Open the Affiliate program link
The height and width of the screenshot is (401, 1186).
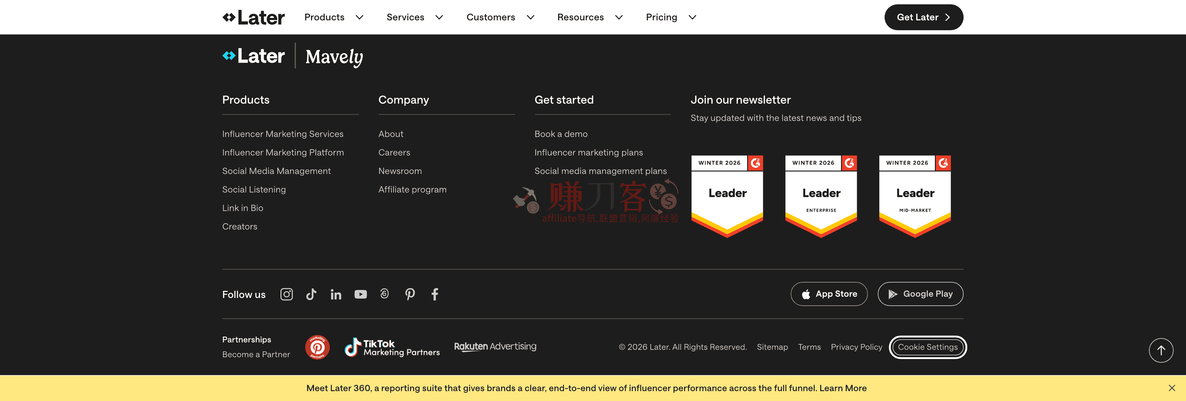point(413,189)
